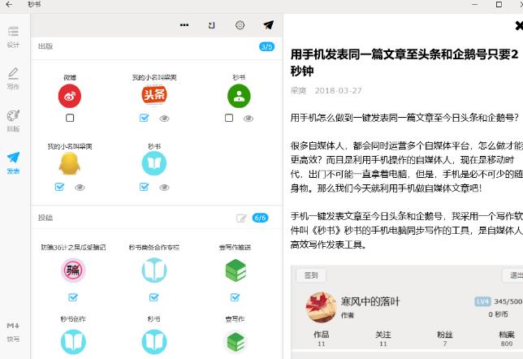Click the export document icon in toolbar
The image size is (523, 359).
212,25
